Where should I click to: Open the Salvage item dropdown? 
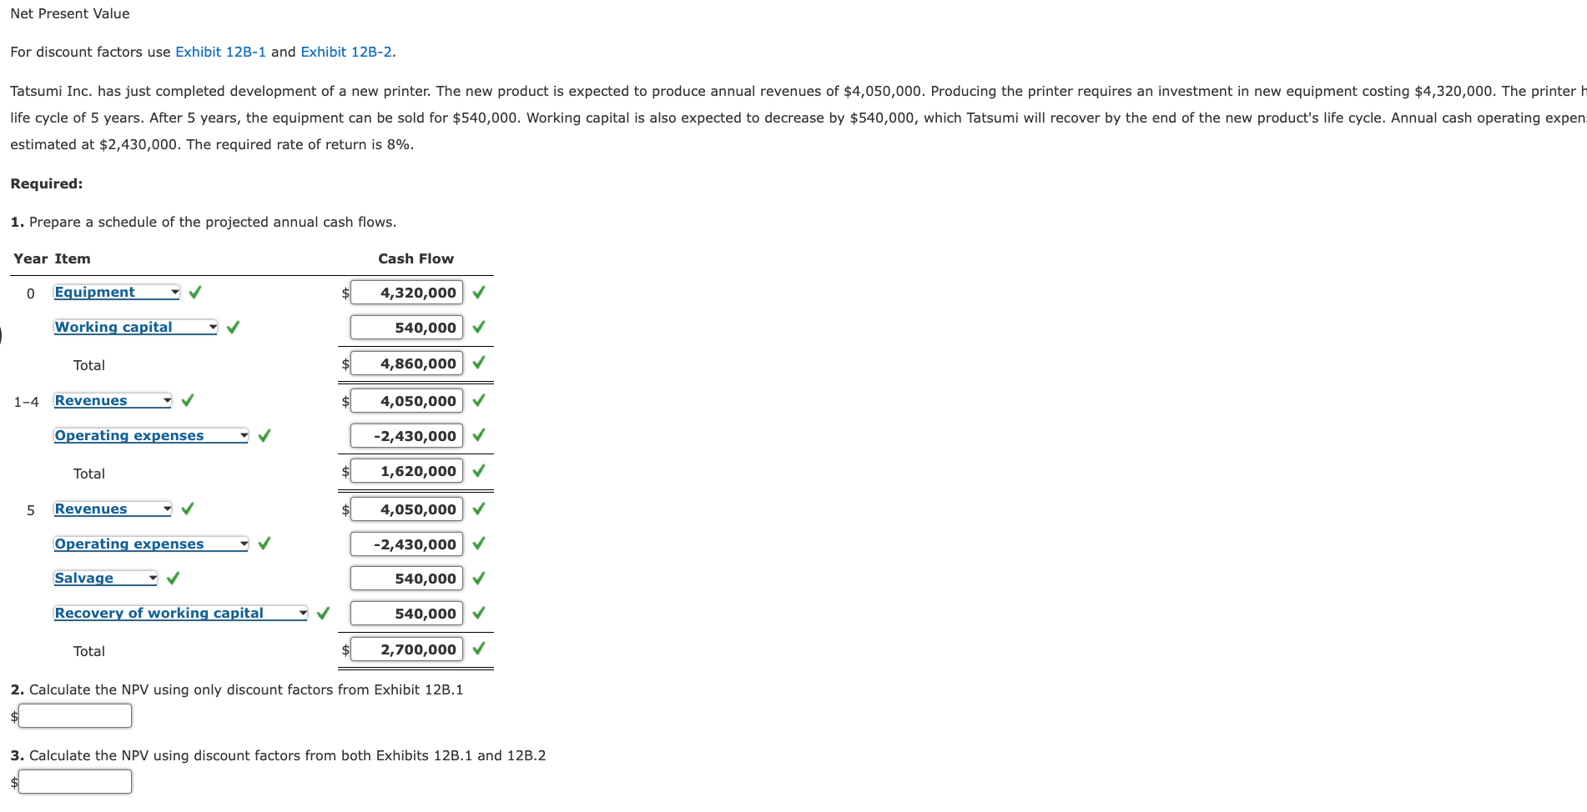click(x=106, y=578)
